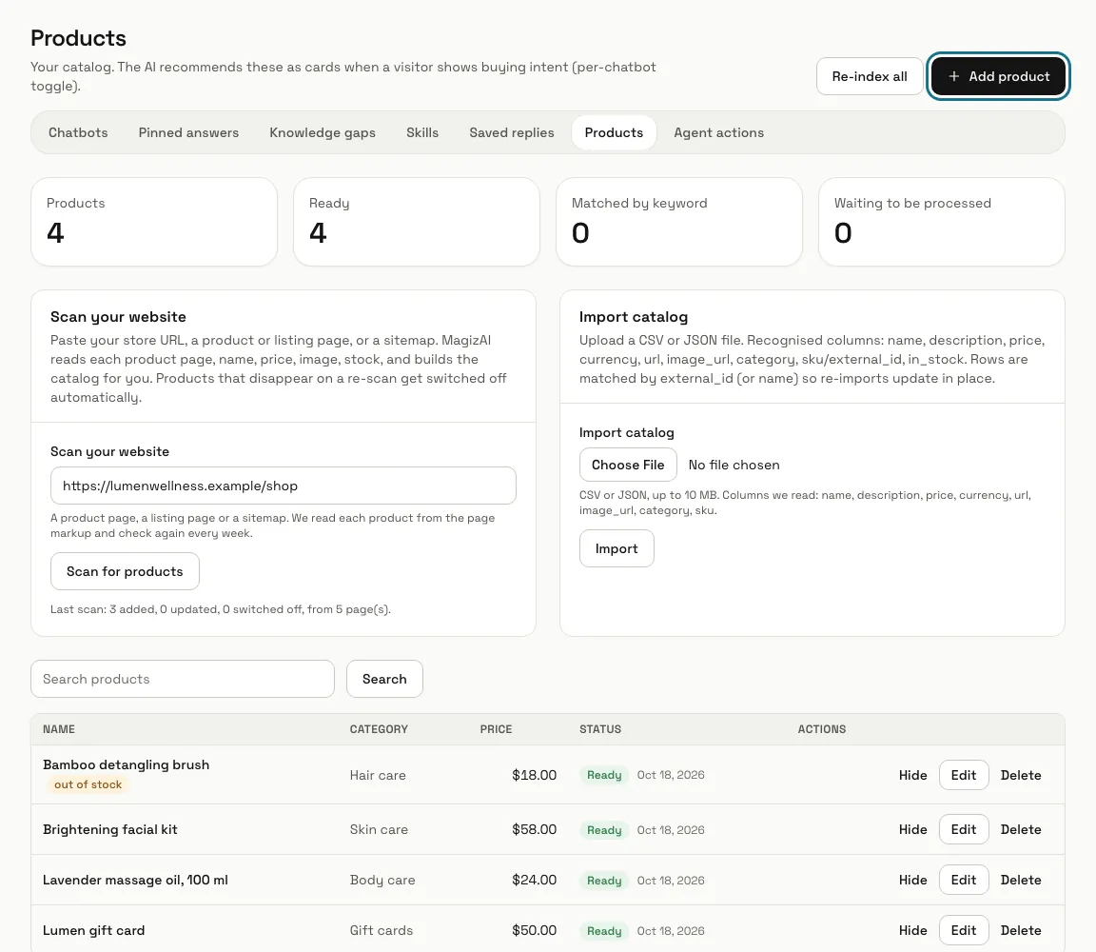Switch to Agent actions tab
Viewport: 1096px width, 952px height.
[718, 133]
